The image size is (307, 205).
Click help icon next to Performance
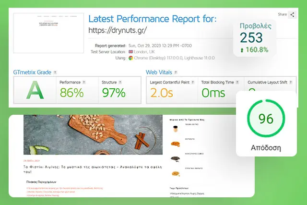[84, 83]
